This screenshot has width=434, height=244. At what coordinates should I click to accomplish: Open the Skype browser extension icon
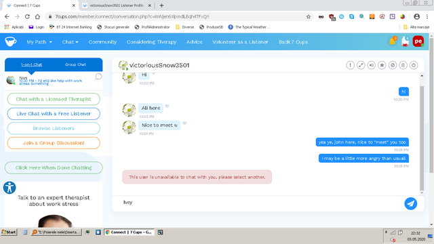[351, 16]
